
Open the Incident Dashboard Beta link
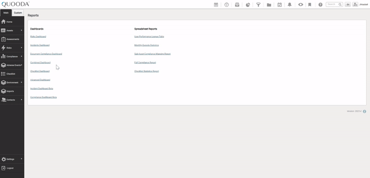tap(42, 89)
